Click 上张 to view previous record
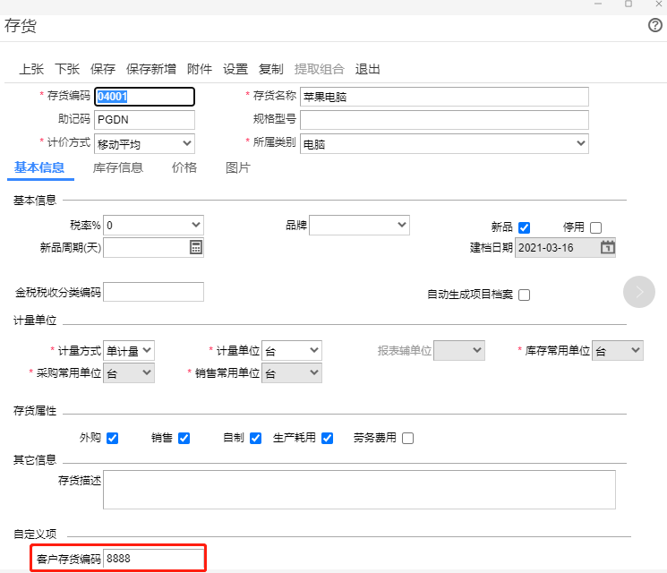Image resolution: width=667 pixels, height=573 pixels. pyautogui.click(x=31, y=69)
